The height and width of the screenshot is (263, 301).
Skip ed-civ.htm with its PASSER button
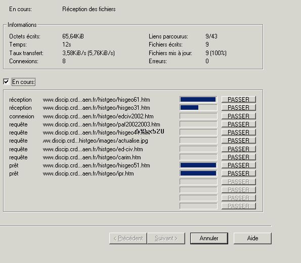pyautogui.click(x=239, y=149)
